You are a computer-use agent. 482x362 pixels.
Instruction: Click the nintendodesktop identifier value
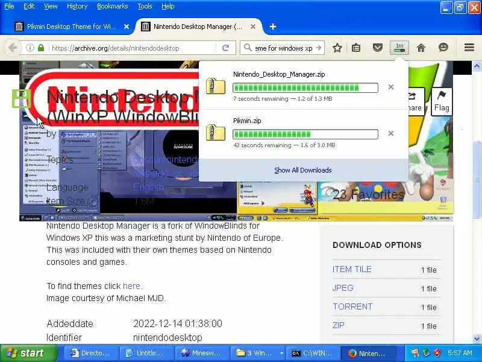[x=167, y=337]
